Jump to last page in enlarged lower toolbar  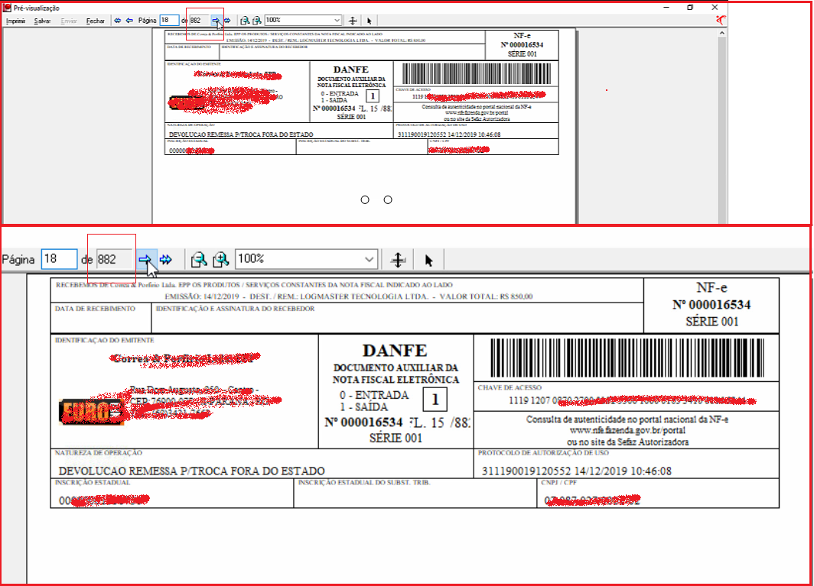click(166, 259)
